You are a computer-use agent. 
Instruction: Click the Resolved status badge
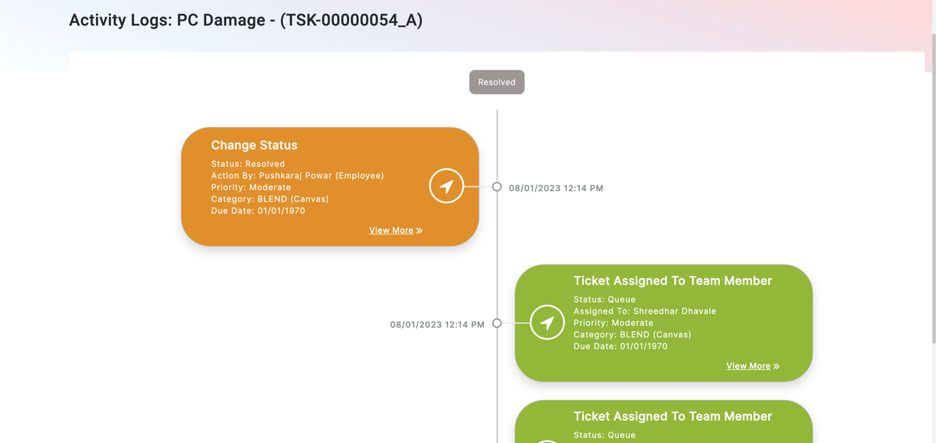[x=497, y=82]
